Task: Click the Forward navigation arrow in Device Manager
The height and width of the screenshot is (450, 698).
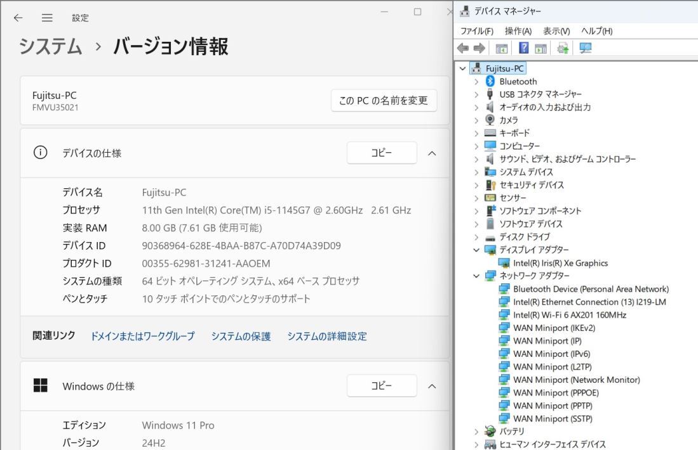Action: 478,48
